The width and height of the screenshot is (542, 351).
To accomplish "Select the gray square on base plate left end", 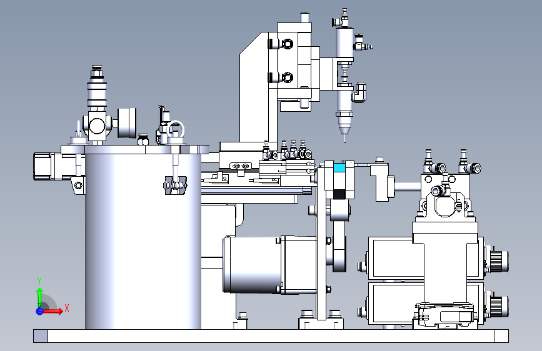I will (x=41, y=336).
